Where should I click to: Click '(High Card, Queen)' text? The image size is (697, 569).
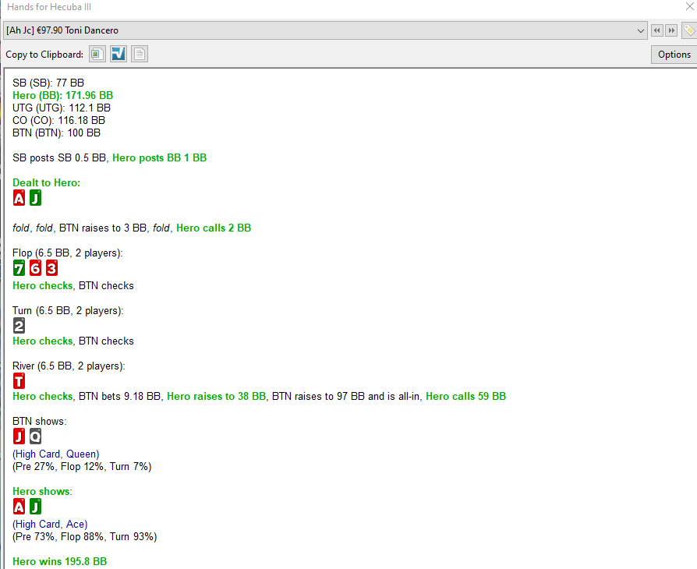[56, 454]
